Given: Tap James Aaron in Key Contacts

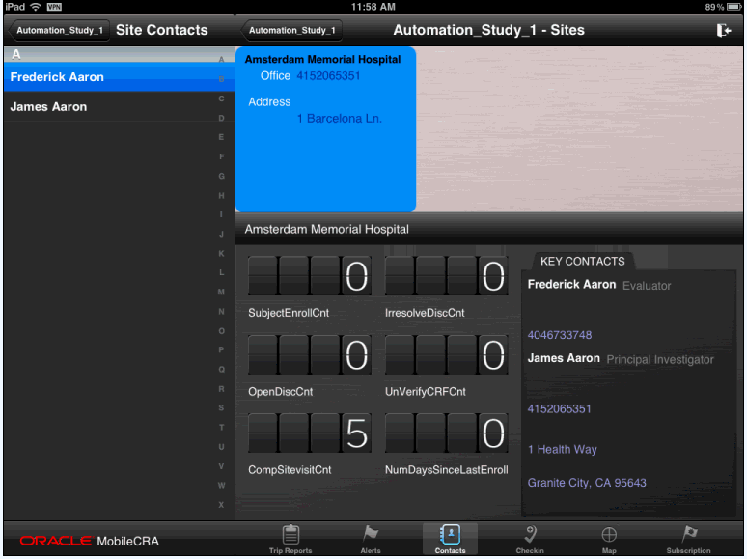Looking at the screenshot, I should [x=564, y=358].
